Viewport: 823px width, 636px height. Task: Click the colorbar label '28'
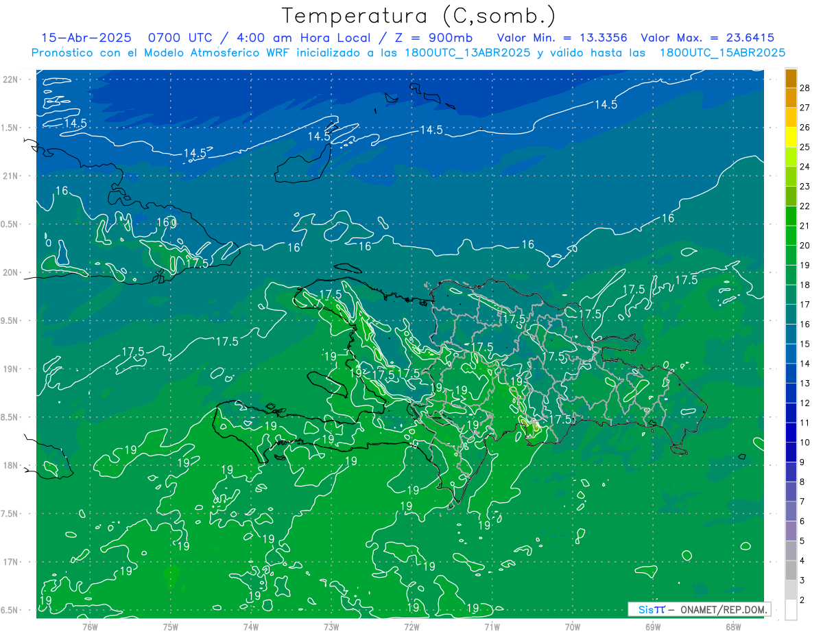(x=804, y=88)
